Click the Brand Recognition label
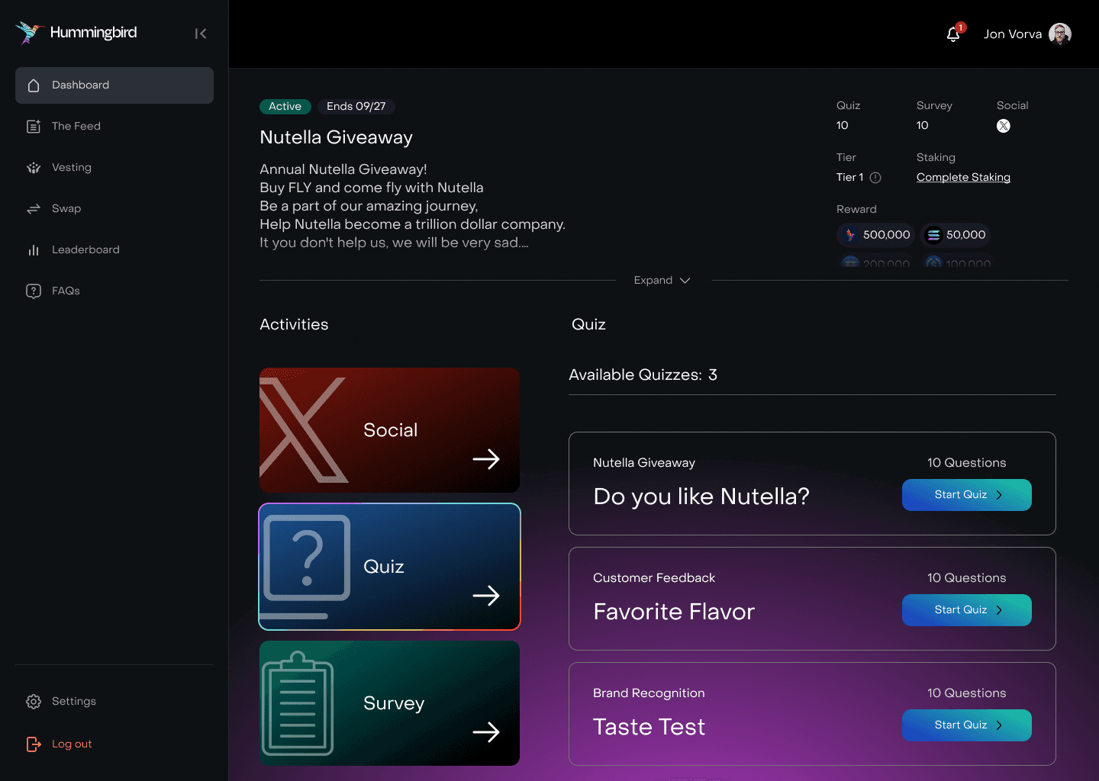Screen dimensions: 1099x781 pos(649,693)
